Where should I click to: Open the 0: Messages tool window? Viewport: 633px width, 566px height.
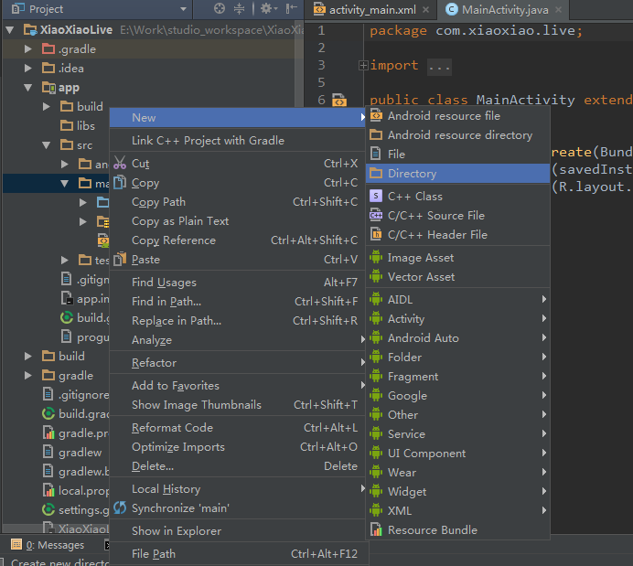coord(48,545)
